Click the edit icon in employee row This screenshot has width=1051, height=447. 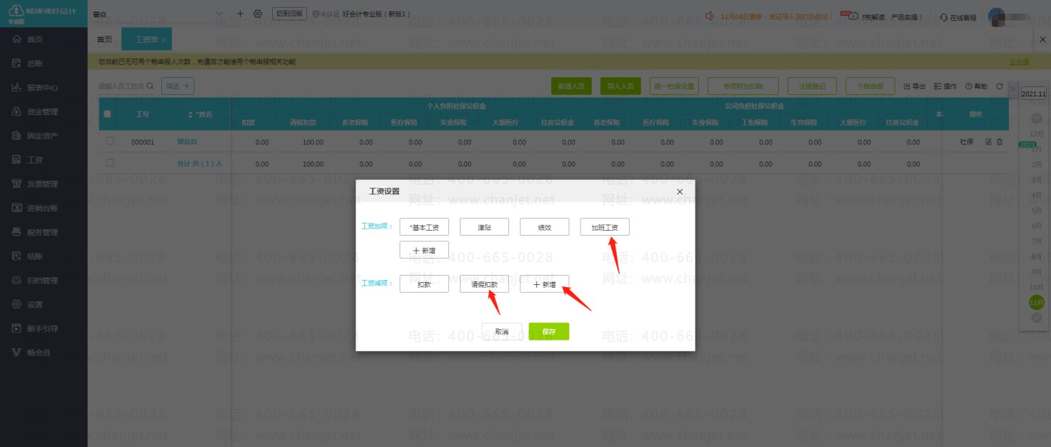pos(989,142)
